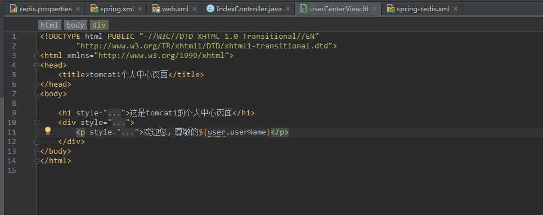Viewport: 543px width, 215px height.
Task: Click the xhtml1-transitional.dtd URL string
Action: tap(204, 46)
